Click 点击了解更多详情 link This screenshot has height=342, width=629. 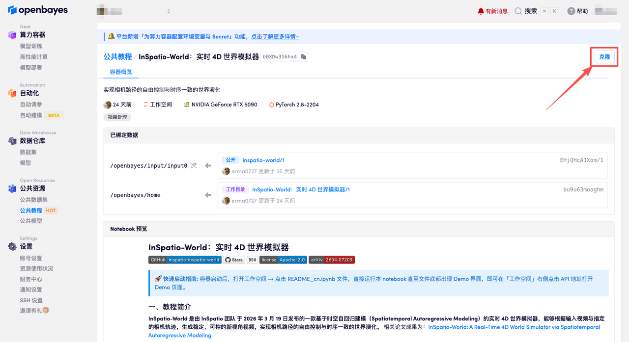[275, 36]
